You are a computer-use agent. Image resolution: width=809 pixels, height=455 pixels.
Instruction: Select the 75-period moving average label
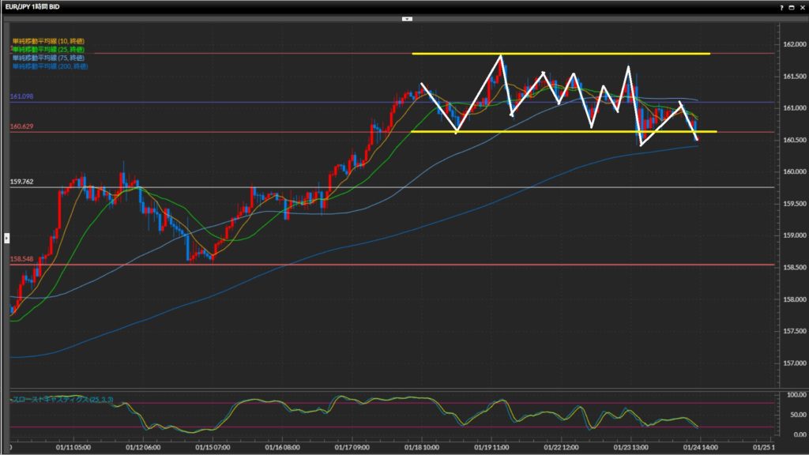tap(48, 58)
